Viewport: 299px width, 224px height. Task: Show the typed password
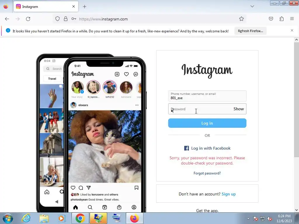click(239, 109)
